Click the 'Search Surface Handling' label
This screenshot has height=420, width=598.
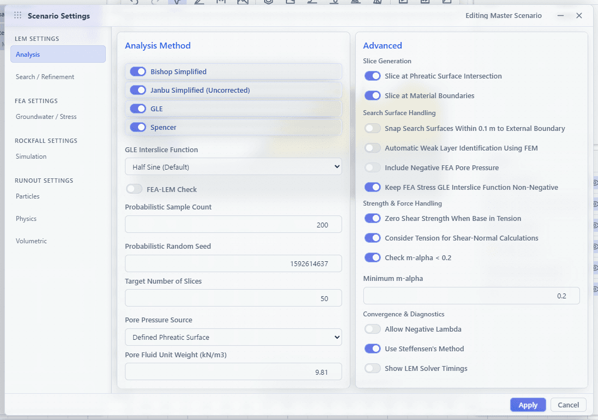click(x=399, y=113)
